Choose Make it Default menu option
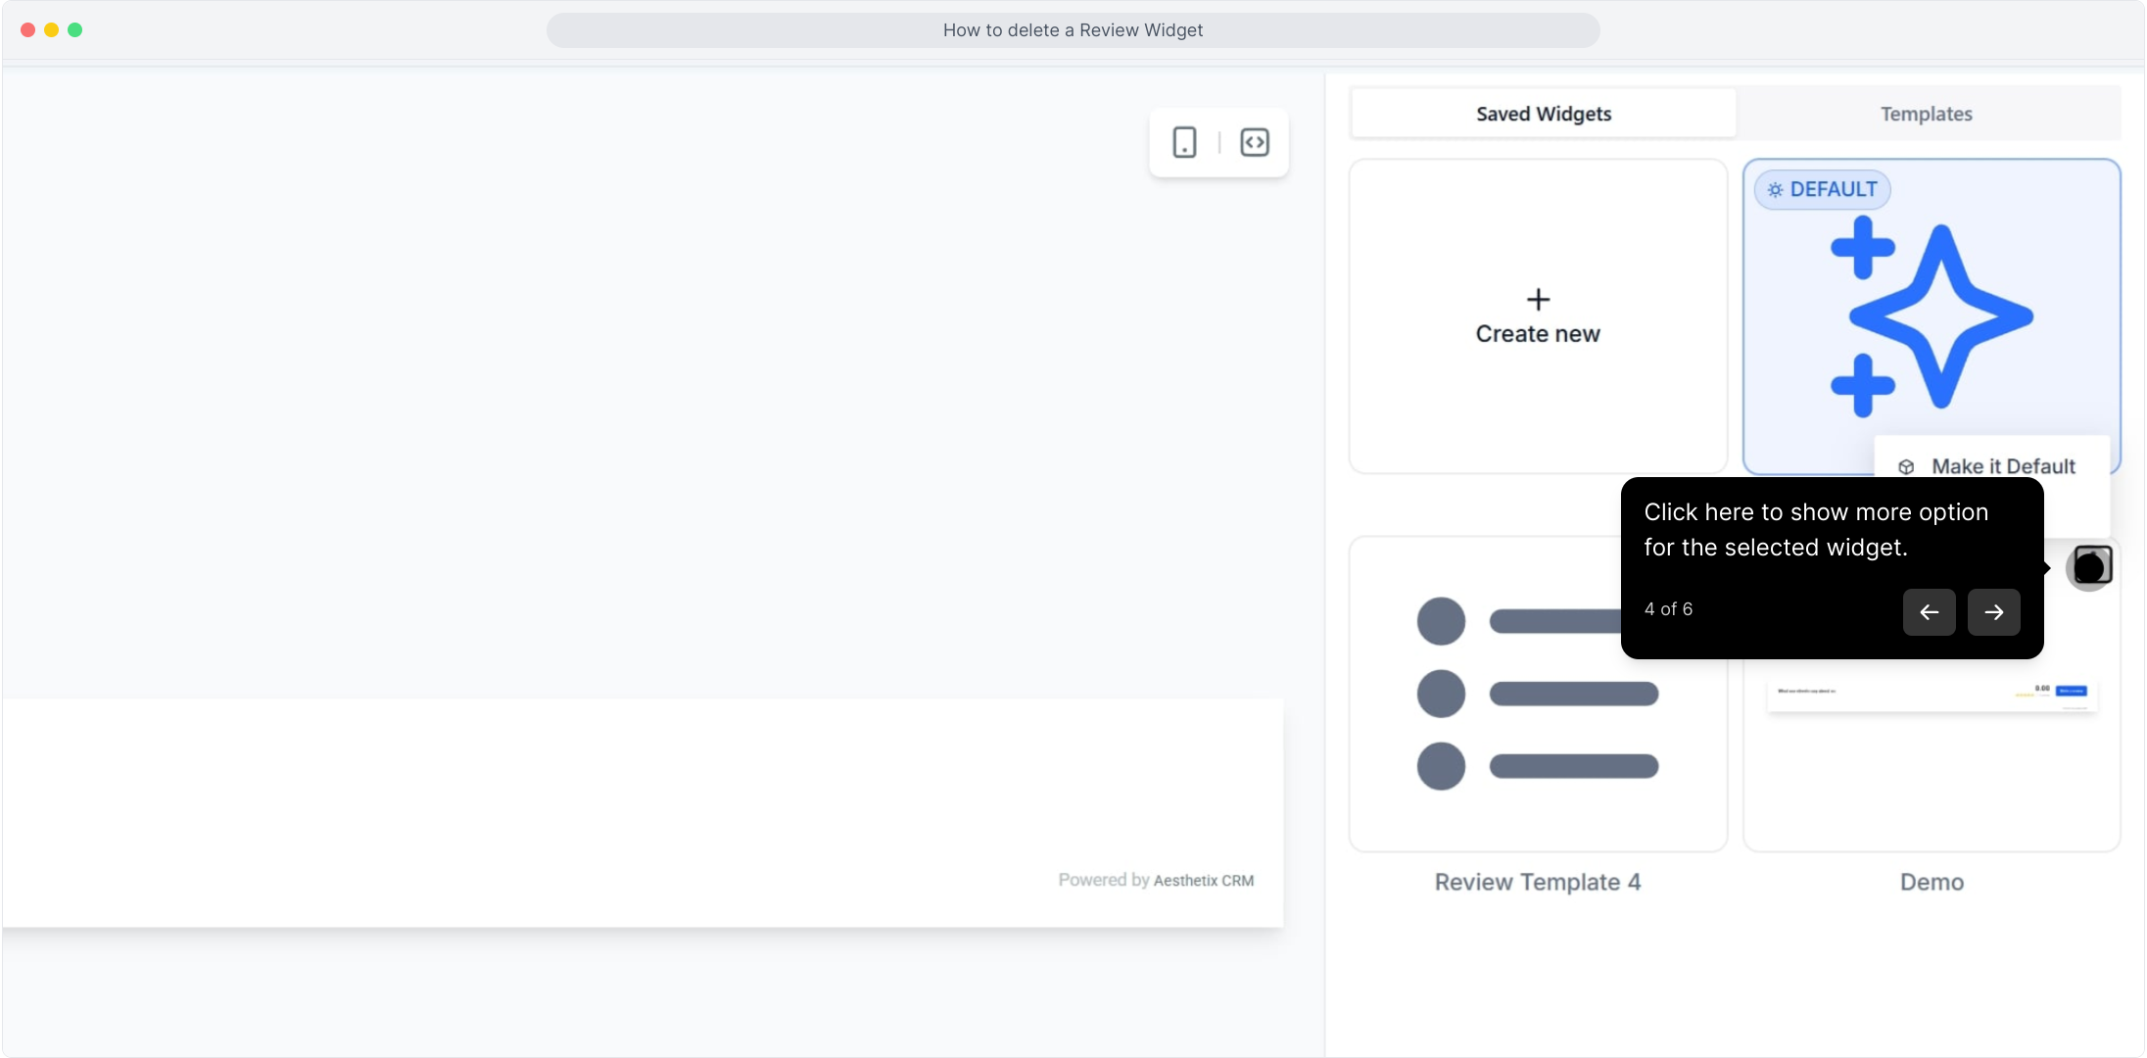 1988,466
